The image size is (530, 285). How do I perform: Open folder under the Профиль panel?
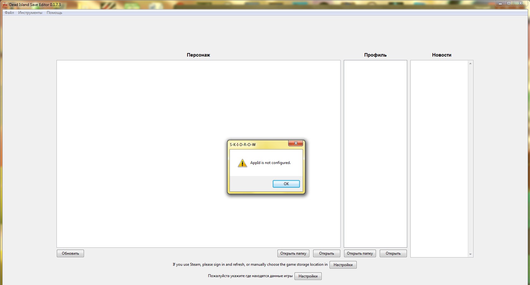tap(360, 253)
